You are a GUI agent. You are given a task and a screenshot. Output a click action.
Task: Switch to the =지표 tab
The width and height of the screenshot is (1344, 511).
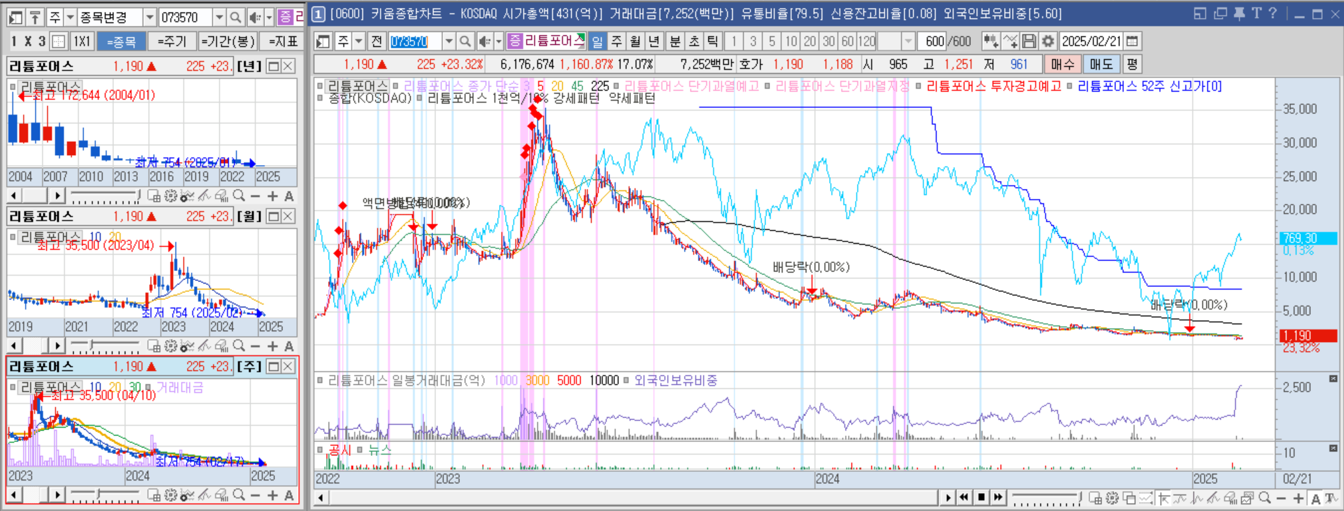(283, 42)
